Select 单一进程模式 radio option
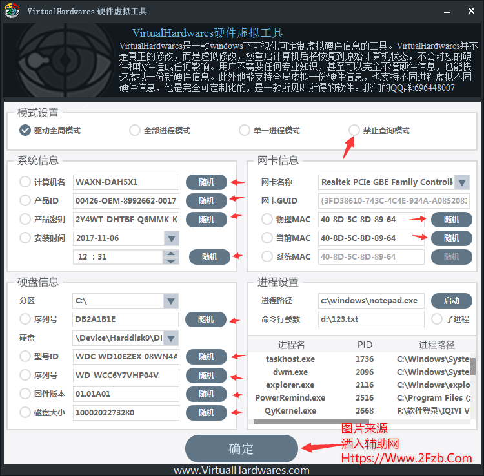Screen dimensions: 484x476 point(244,130)
